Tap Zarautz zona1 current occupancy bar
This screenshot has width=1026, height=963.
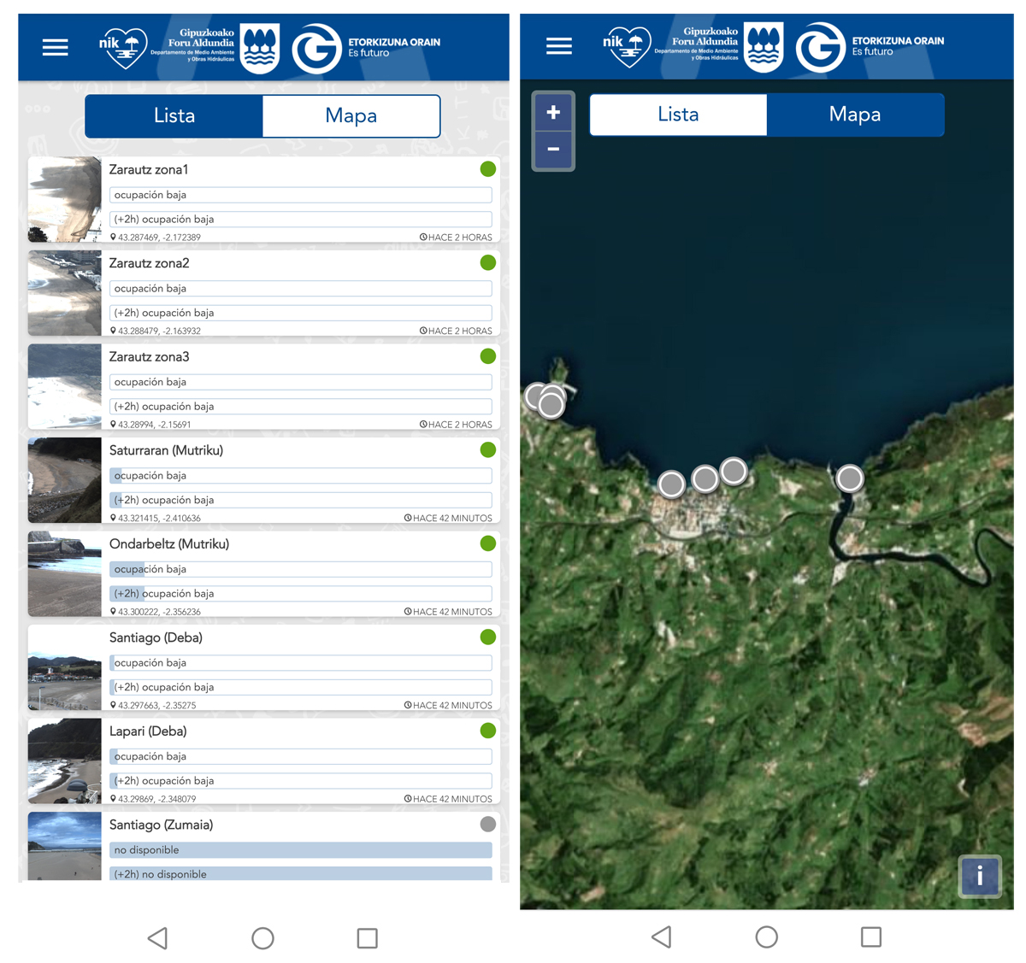pyautogui.click(x=301, y=195)
